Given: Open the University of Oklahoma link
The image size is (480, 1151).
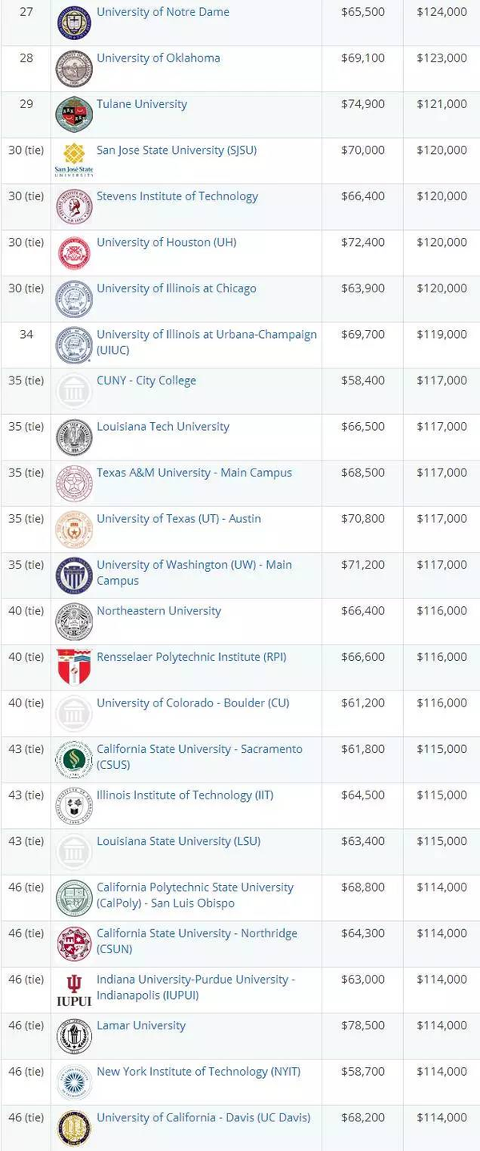Looking at the screenshot, I should tap(158, 58).
